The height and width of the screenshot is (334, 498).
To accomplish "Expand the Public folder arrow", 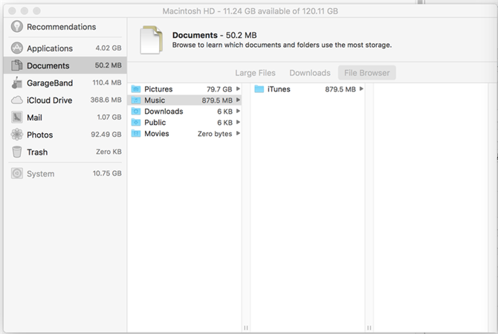I will pos(238,122).
